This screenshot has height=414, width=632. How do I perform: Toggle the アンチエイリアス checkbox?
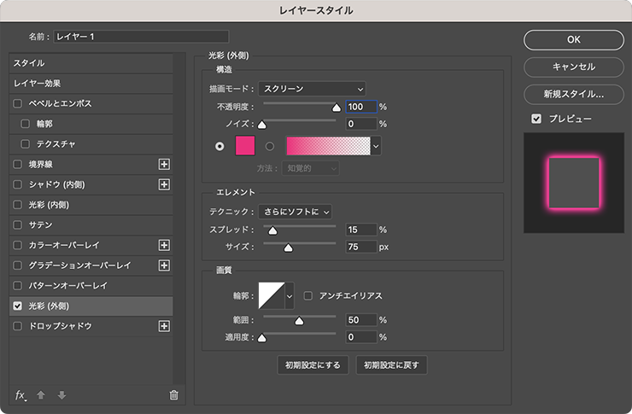[308, 295]
